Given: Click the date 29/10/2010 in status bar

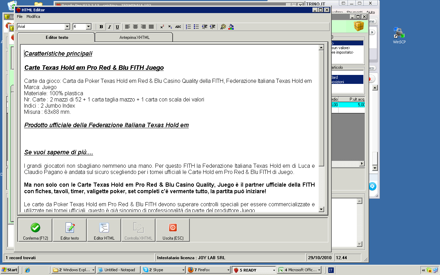Looking at the screenshot, I should coord(320,258).
